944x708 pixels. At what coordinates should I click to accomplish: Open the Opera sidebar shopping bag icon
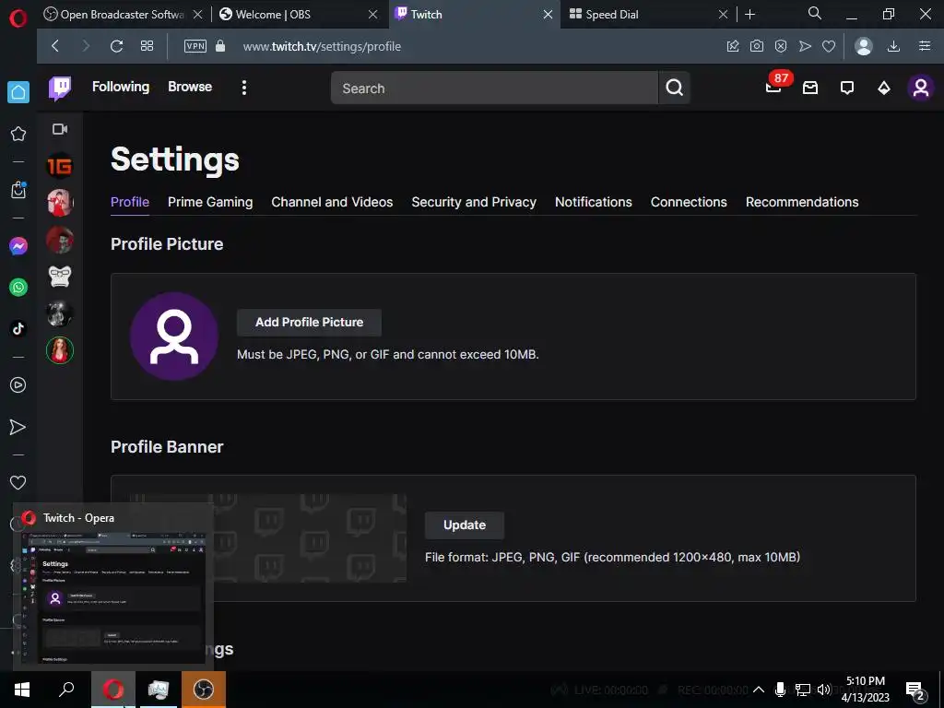coord(18,190)
